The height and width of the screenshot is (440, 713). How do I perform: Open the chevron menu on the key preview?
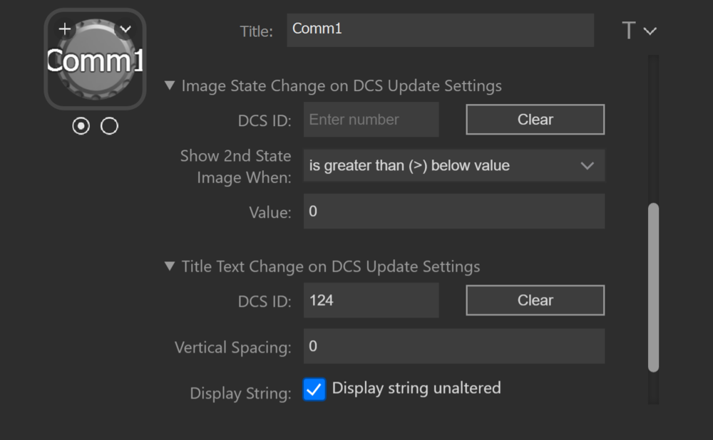point(125,29)
